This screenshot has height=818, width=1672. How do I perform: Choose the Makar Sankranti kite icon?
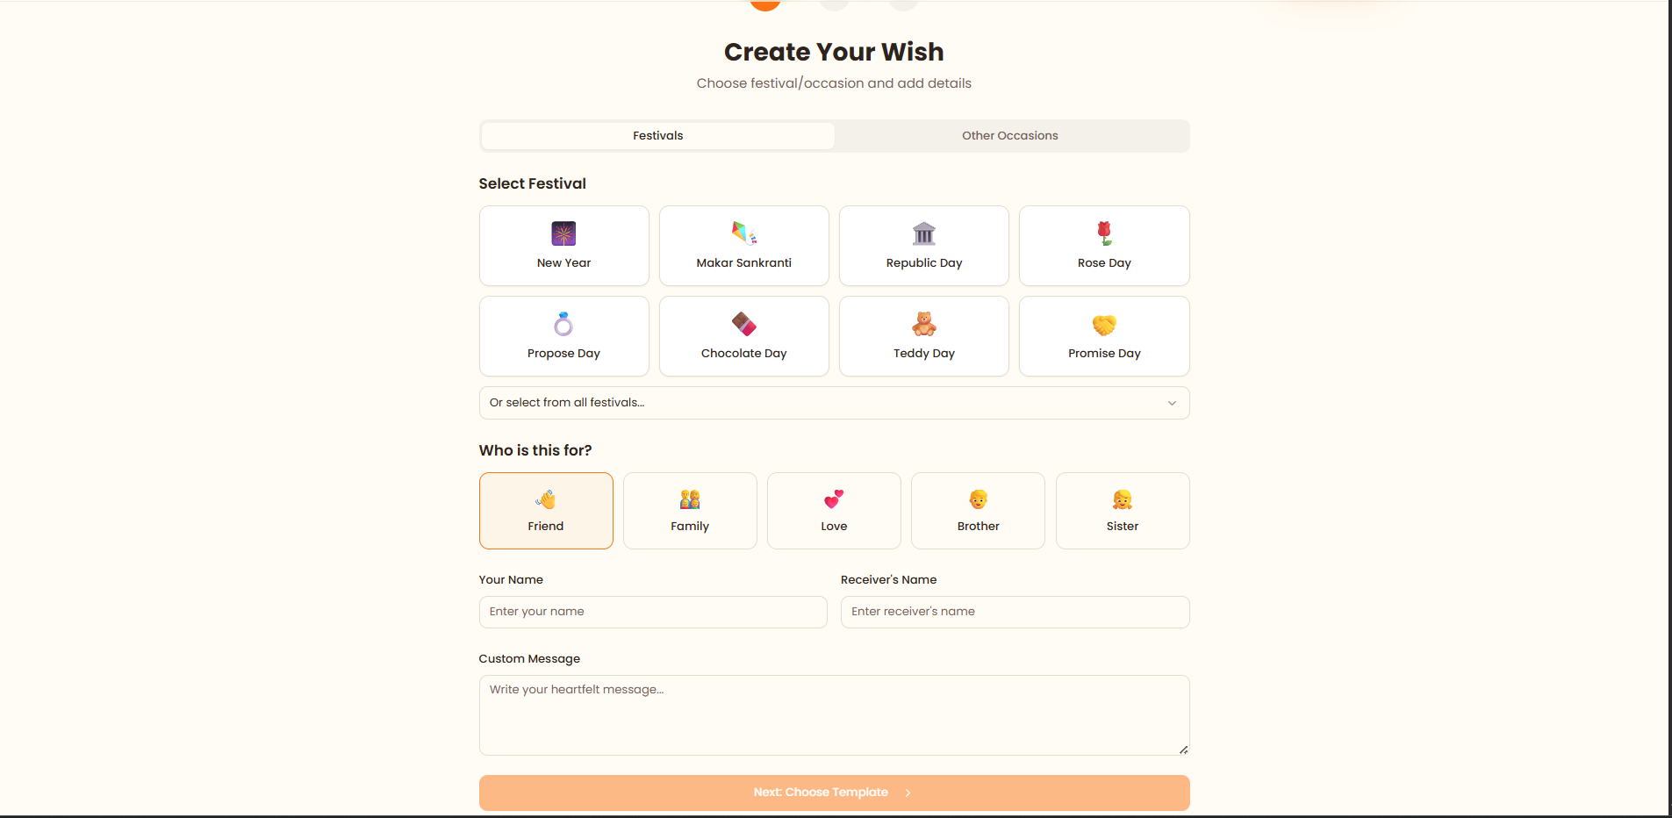743,233
